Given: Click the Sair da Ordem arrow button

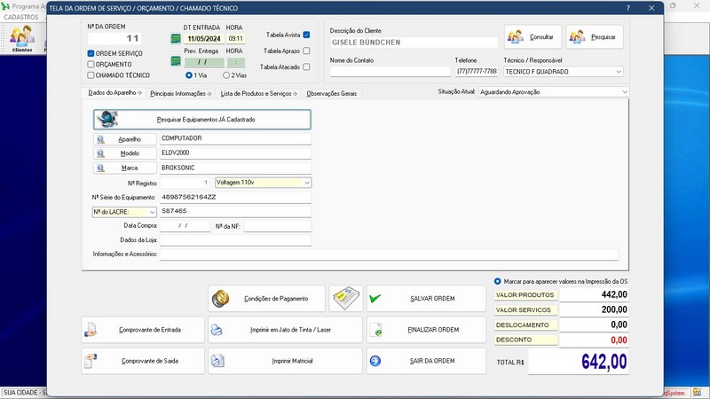Looking at the screenshot, I should (424, 361).
